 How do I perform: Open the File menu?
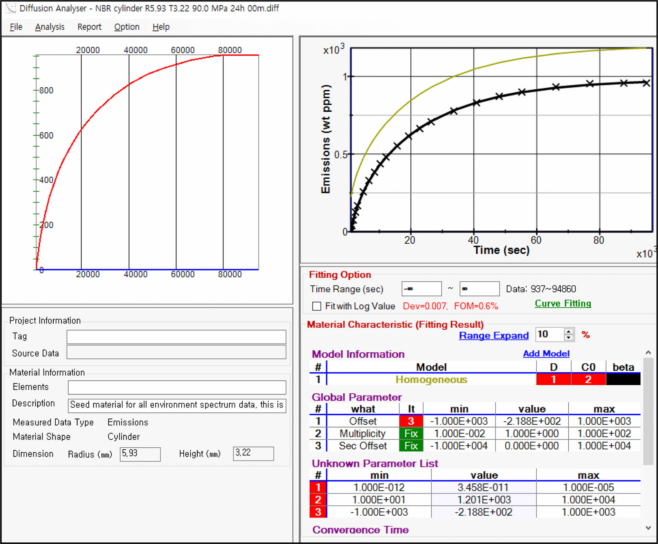point(16,27)
